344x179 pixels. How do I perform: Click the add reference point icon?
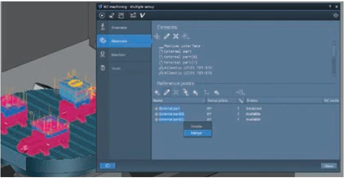(157, 93)
